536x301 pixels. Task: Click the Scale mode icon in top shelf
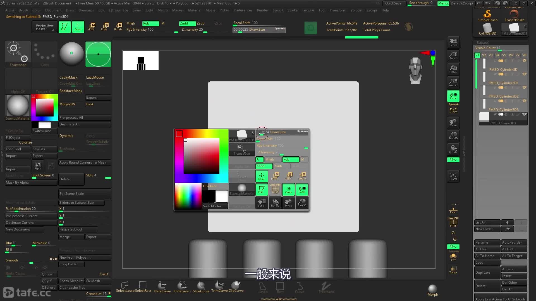pyautogui.click(x=104, y=27)
